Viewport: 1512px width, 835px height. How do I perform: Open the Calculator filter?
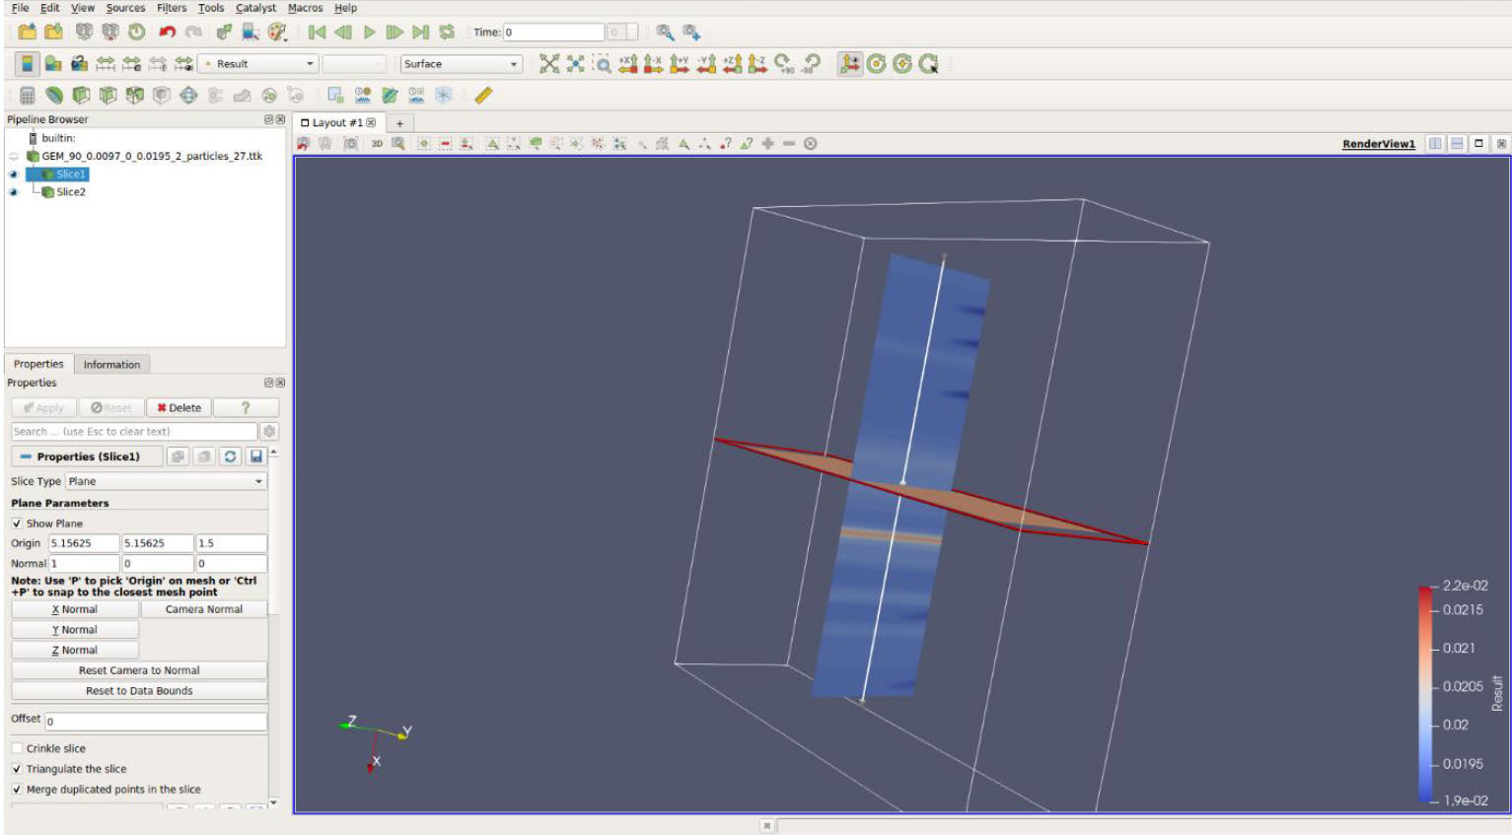[x=28, y=96]
